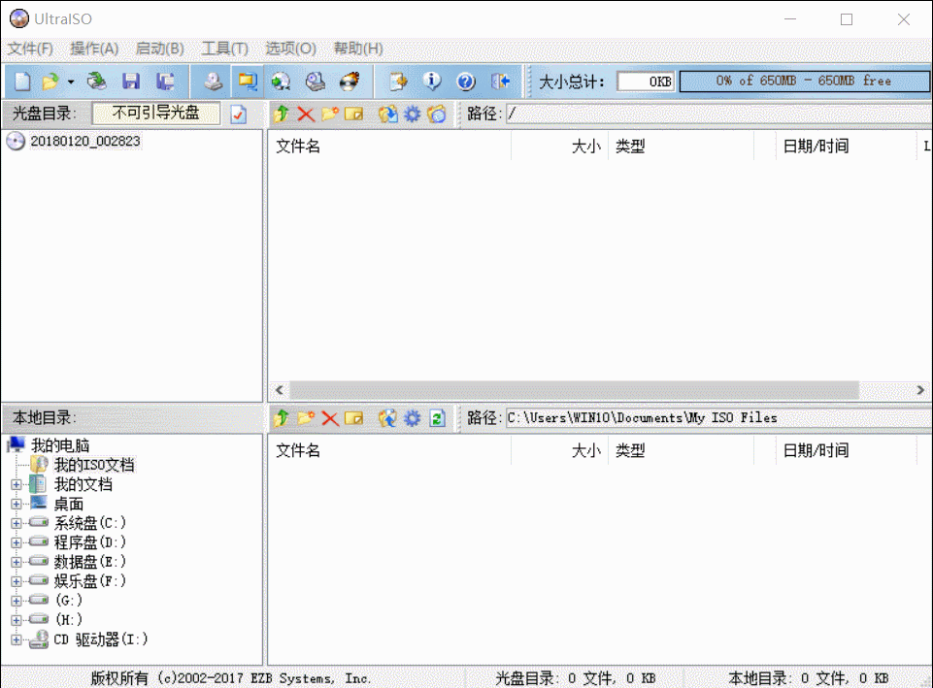Expand the 系统盘(C:) tree node
The height and width of the screenshot is (688, 933).
pos(17,523)
